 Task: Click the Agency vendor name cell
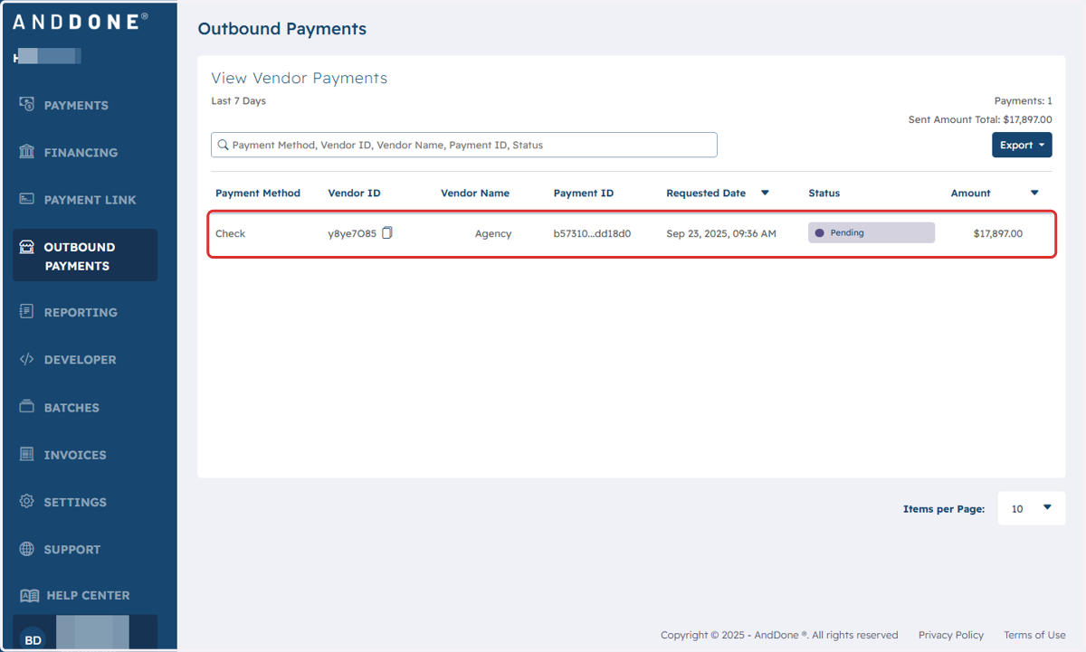[493, 233]
